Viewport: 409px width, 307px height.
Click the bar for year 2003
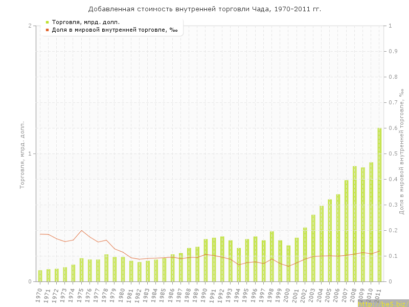pyautogui.click(x=313, y=248)
